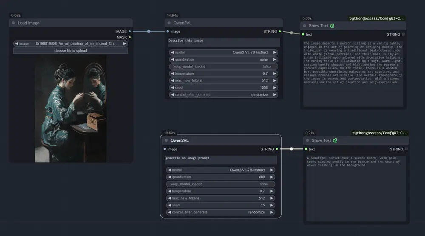Click the choose file to upload button
The width and height of the screenshot is (425, 236).
pos(71,51)
